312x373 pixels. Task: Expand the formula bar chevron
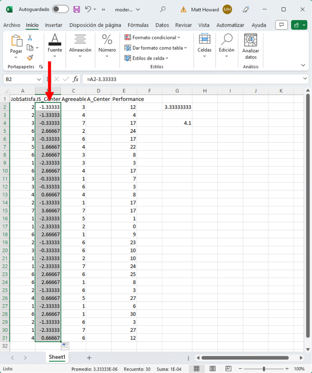pyautogui.click(x=305, y=79)
